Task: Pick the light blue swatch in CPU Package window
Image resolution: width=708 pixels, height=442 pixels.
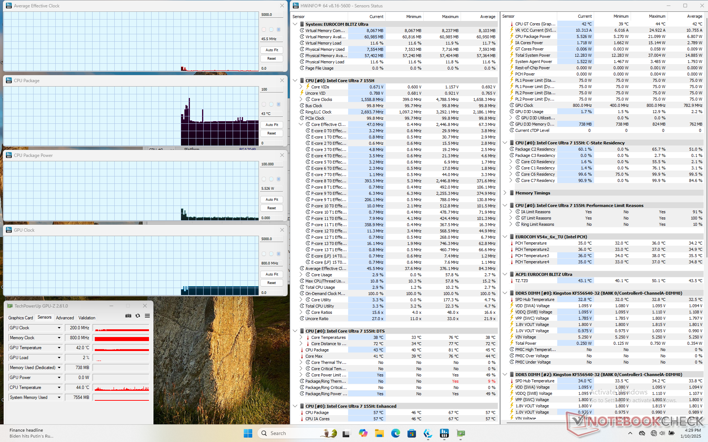Action: tap(271, 104)
